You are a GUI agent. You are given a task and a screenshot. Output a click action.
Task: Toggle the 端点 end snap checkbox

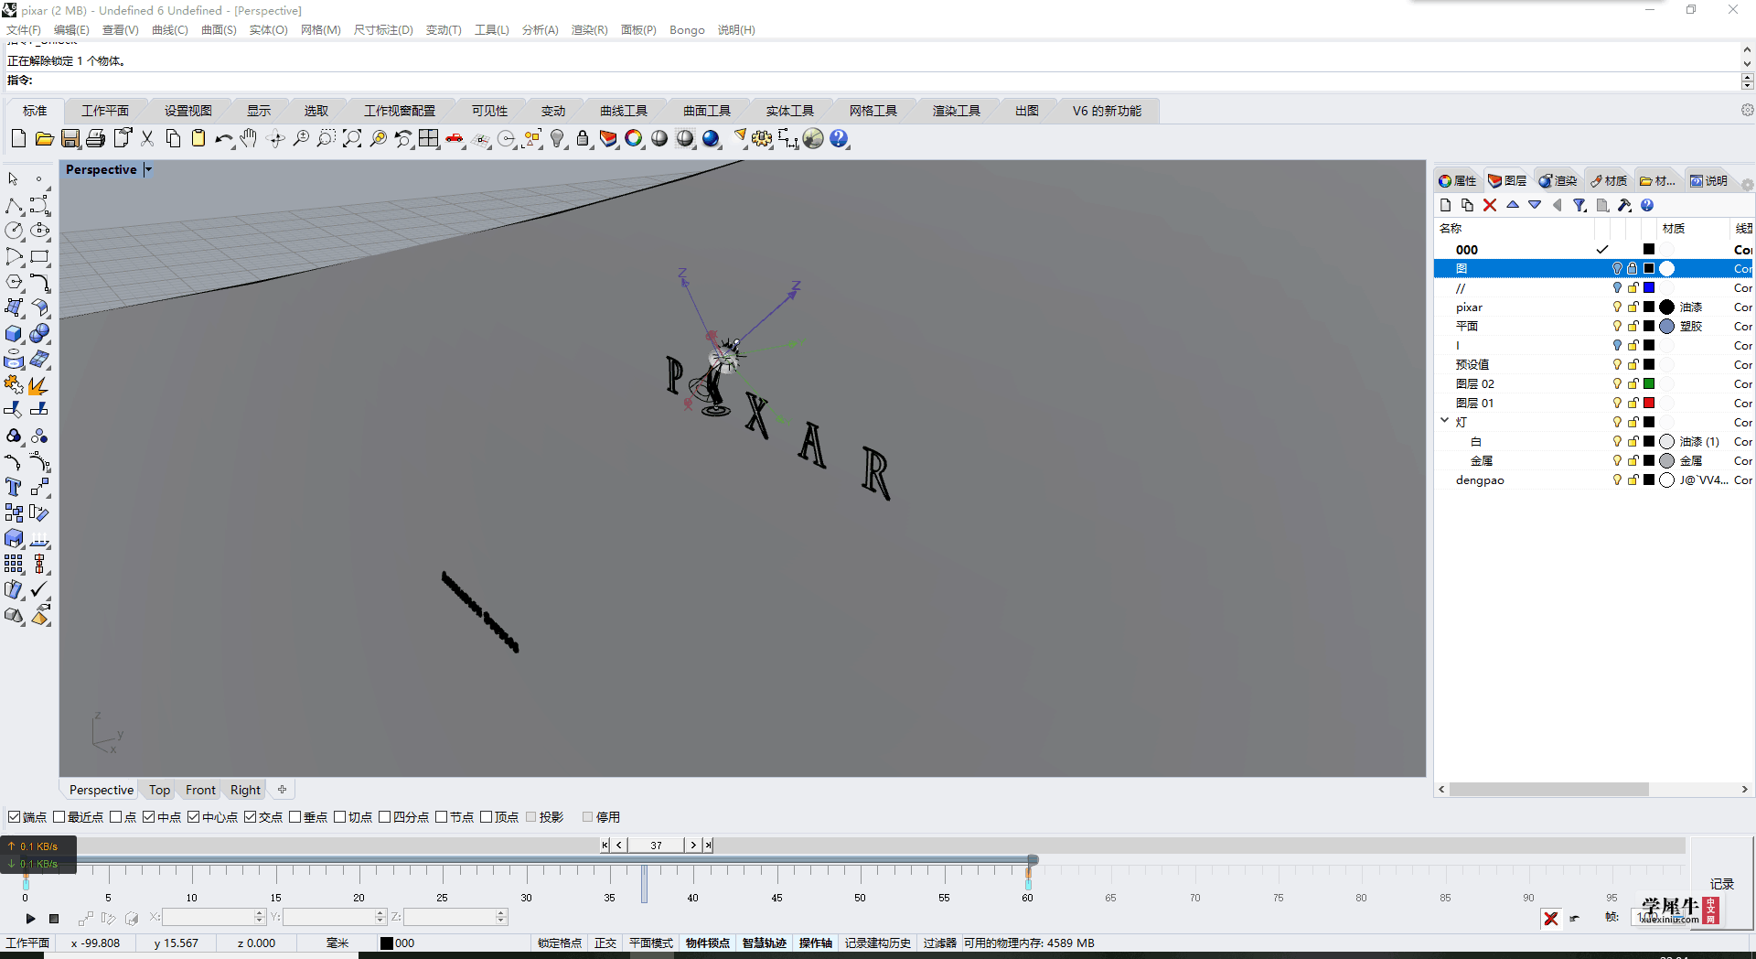click(x=14, y=817)
